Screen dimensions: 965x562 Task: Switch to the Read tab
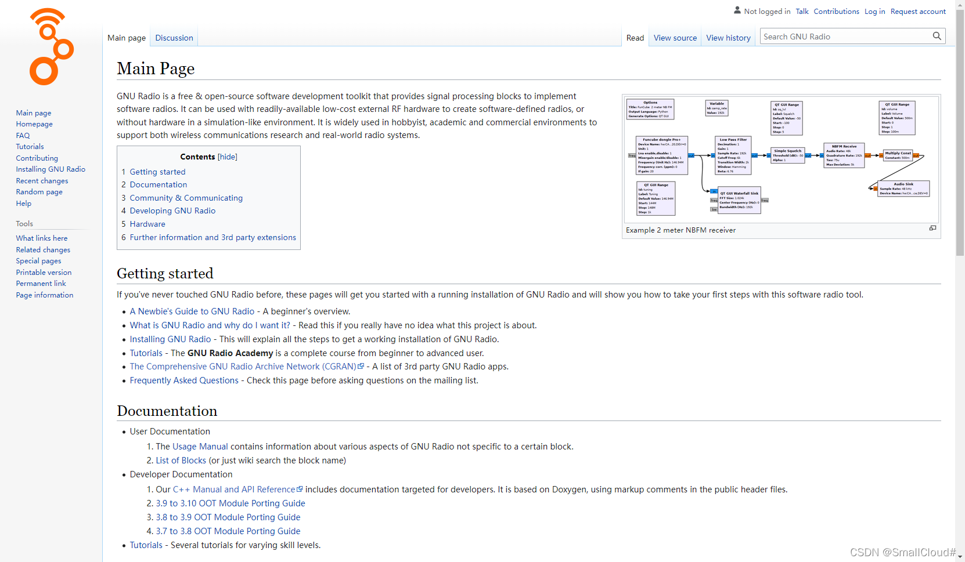[x=635, y=38]
